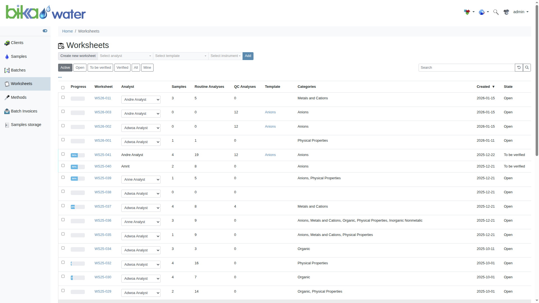Show the Mine worksheets filter
Image resolution: width=539 pixels, height=303 pixels.
point(147,68)
